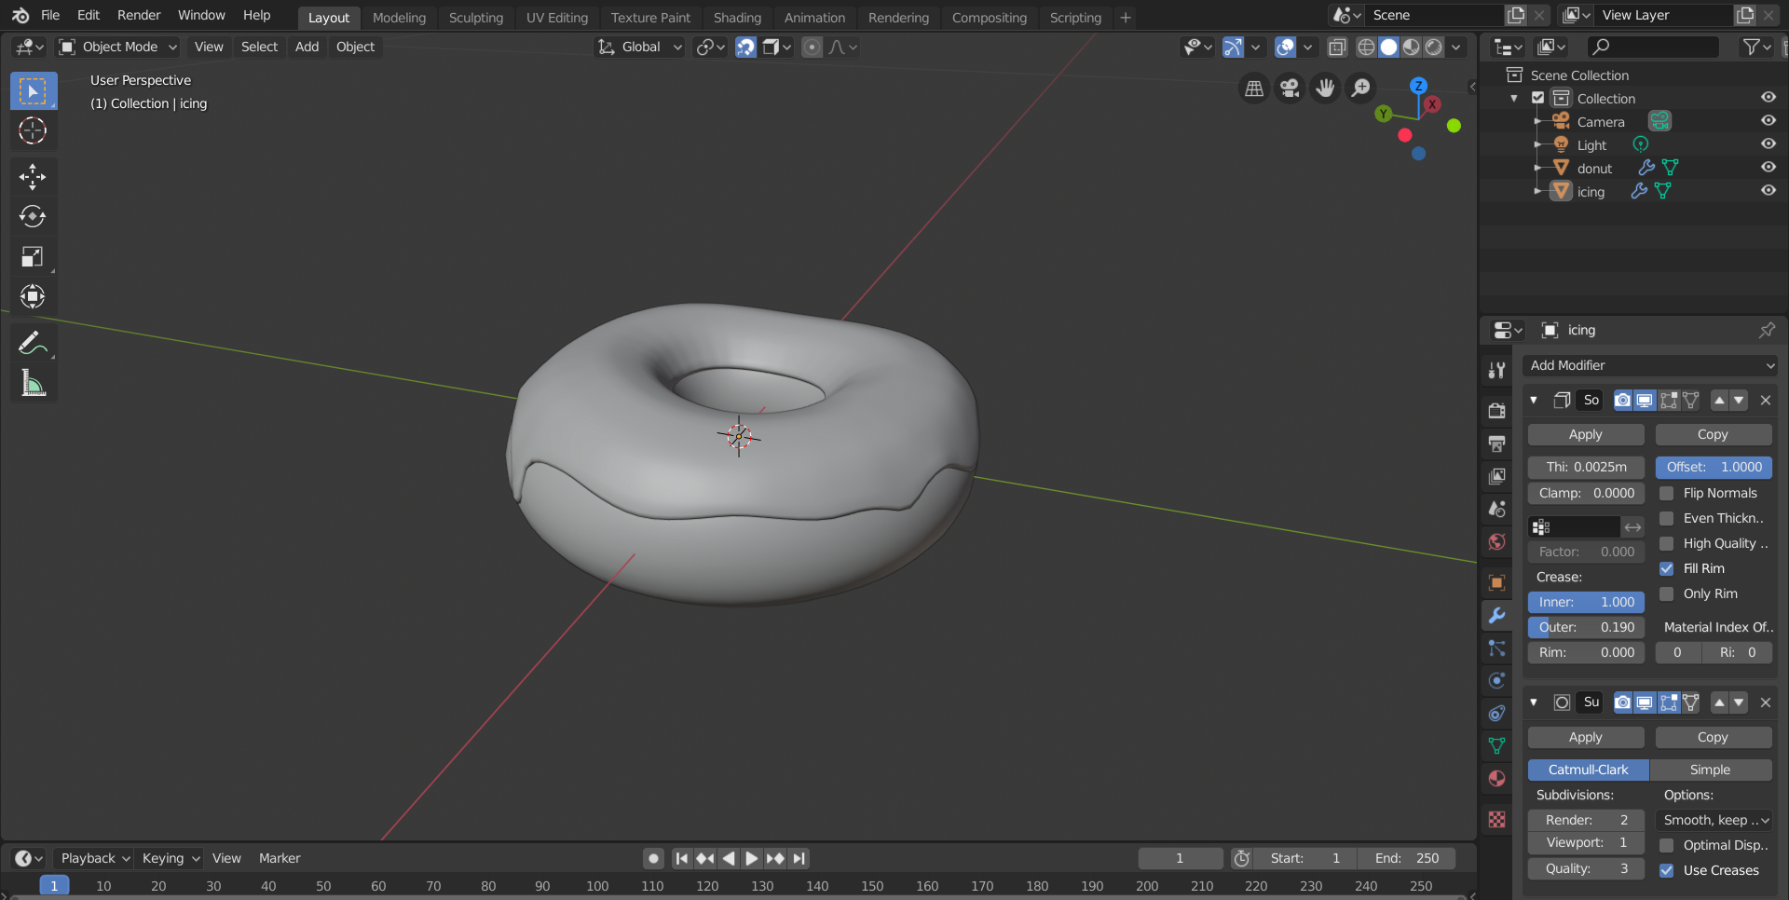Select the Scale tool
Viewport: 1789px width, 900px height.
point(33,257)
